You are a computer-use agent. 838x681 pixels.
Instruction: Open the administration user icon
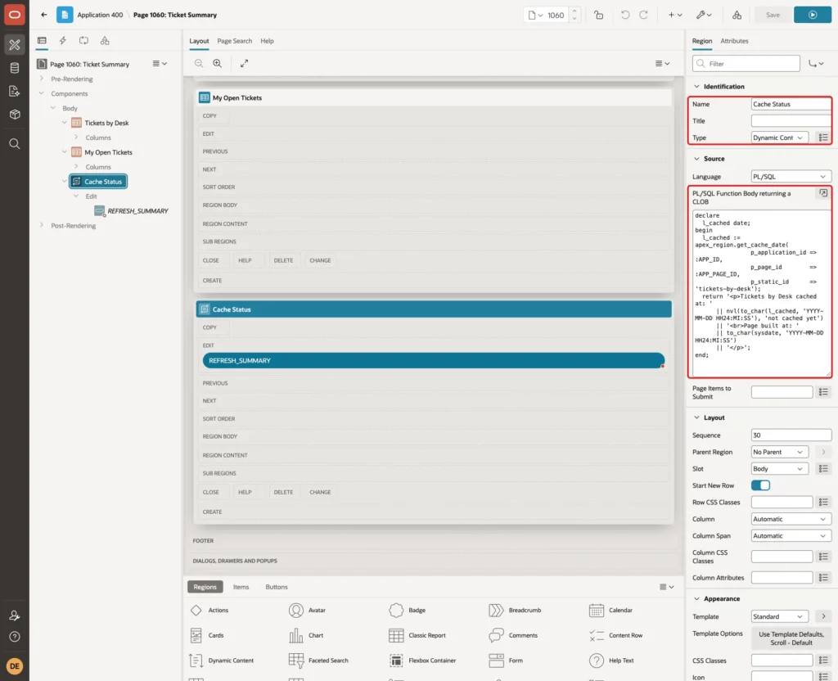(15, 616)
